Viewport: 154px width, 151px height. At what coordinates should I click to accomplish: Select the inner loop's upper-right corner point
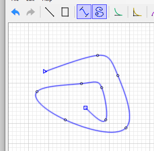[x=102, y=88]
